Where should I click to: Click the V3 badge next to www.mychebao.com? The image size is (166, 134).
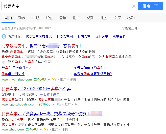[54, 79]
